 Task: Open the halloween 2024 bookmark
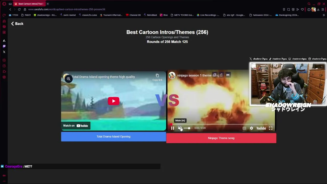260,15
